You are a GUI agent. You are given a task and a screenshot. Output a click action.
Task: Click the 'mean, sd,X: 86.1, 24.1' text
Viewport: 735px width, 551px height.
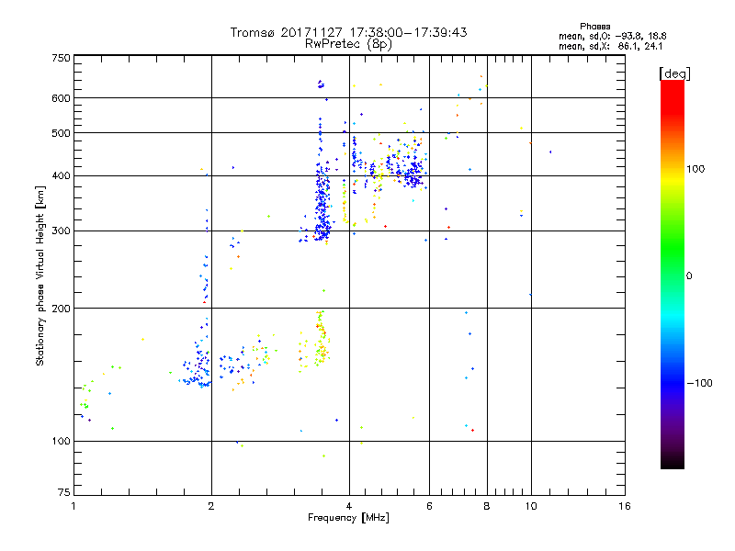pos(610,46)
